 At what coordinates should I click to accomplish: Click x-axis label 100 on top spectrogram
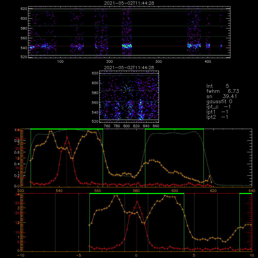click(60, 62)
